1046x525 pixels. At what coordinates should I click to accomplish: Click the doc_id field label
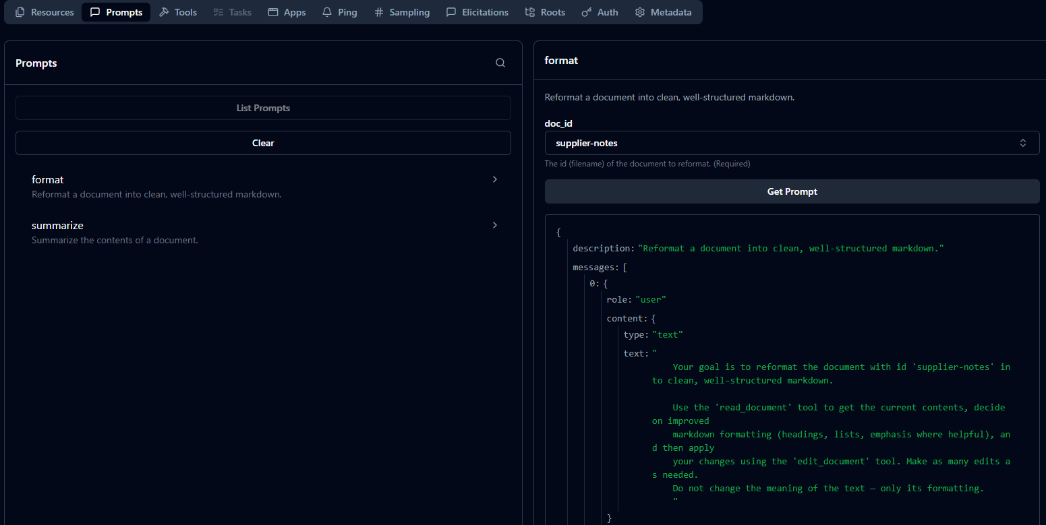point(558,123)
